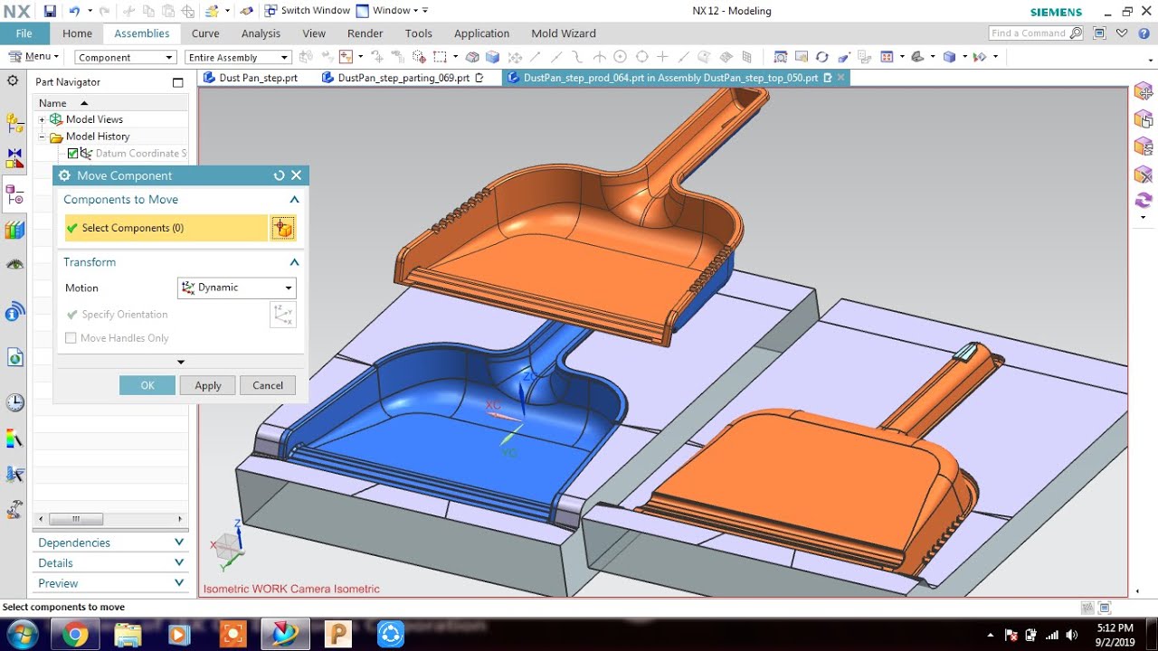Click the Information sidebar icon
1158x651 pixels.
coord(15,312)
